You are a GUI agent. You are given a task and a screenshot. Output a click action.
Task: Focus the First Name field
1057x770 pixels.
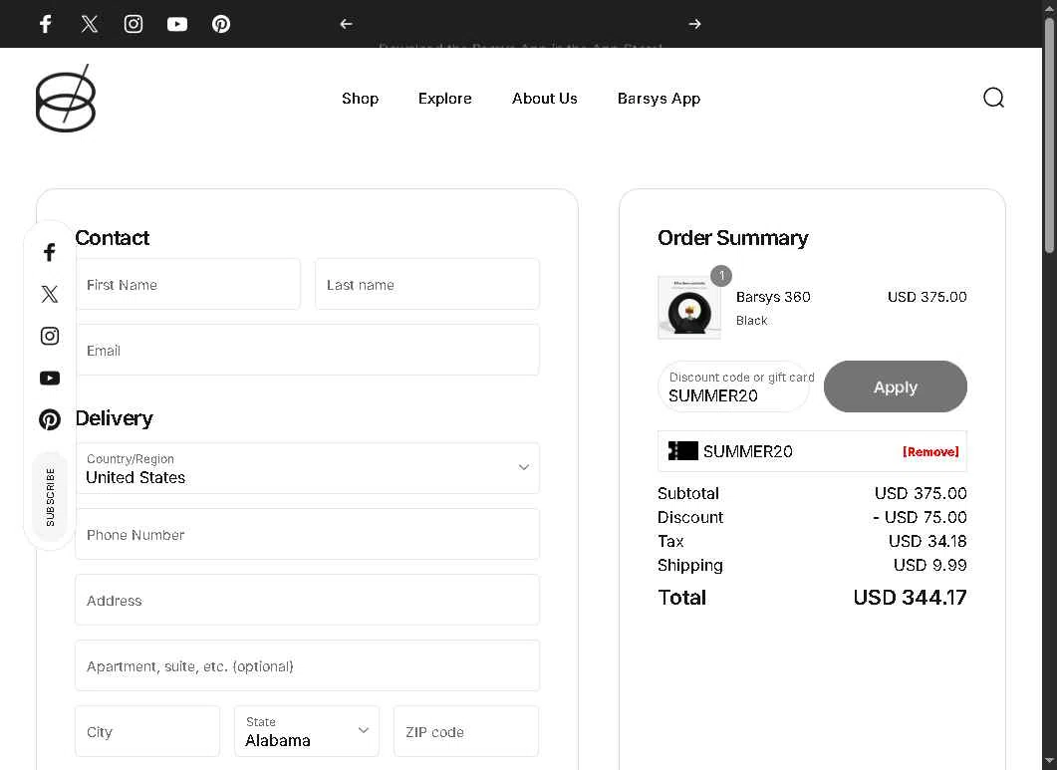coord(188,284)
